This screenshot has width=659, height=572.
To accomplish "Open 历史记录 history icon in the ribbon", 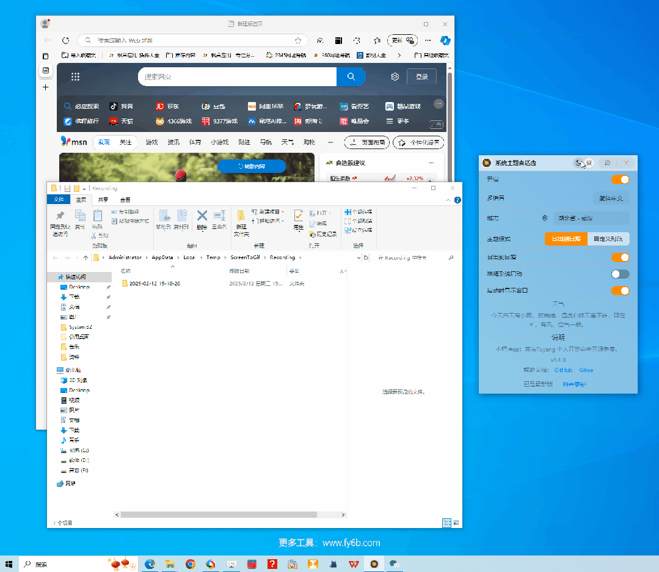I will 326,234.
